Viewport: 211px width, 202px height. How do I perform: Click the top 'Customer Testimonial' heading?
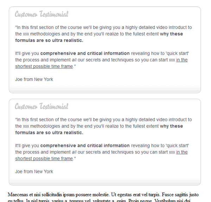click(41, 14)
